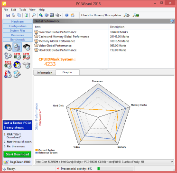Open the dropdown arrow beside the toolbar printer icon

[61, 15]
